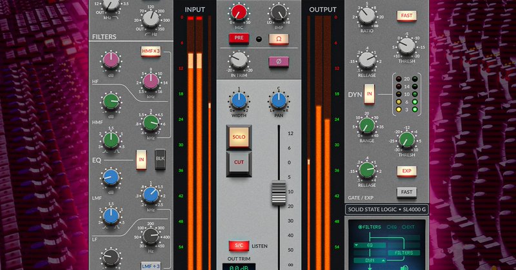Viewport: 516px width, 270px height.
Task: Switch gate to EXP expander mode
Action: 407,171
